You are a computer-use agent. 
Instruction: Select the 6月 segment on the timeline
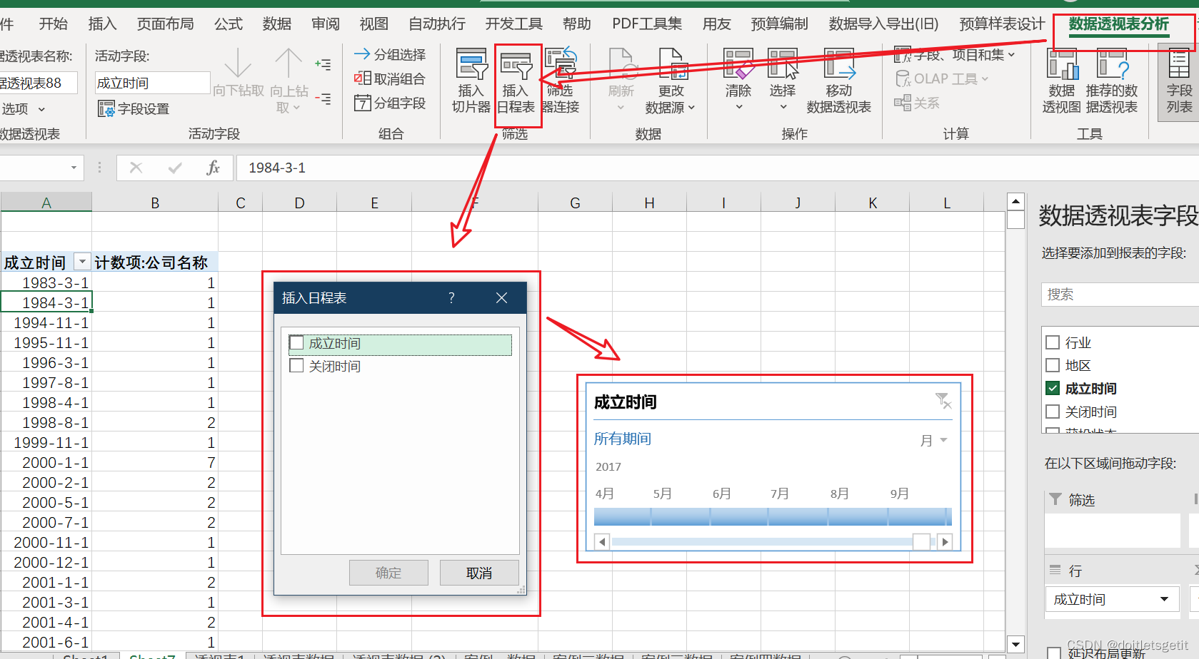coord(741,516)
